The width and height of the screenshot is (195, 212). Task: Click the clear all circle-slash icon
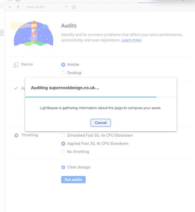coord(74,7)
